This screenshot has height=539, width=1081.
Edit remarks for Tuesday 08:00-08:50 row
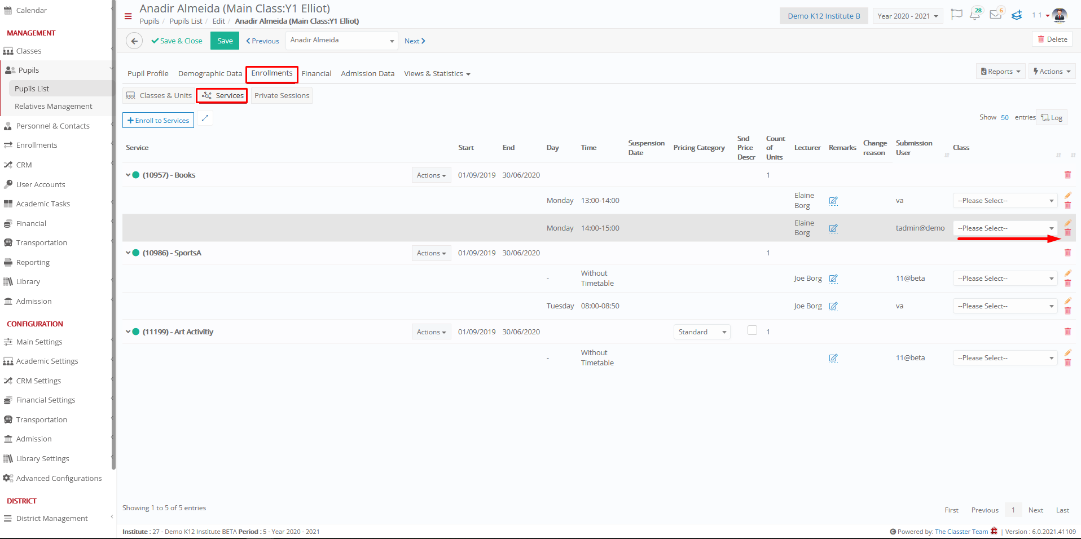[x=833, y=306]
